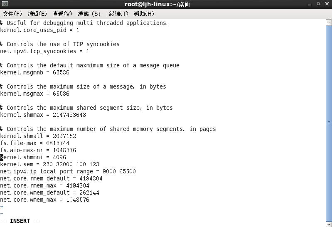Click the line net.core.rmem_default = 4194304
Screen dimensions: 332x227
click(x=51, y=178)
